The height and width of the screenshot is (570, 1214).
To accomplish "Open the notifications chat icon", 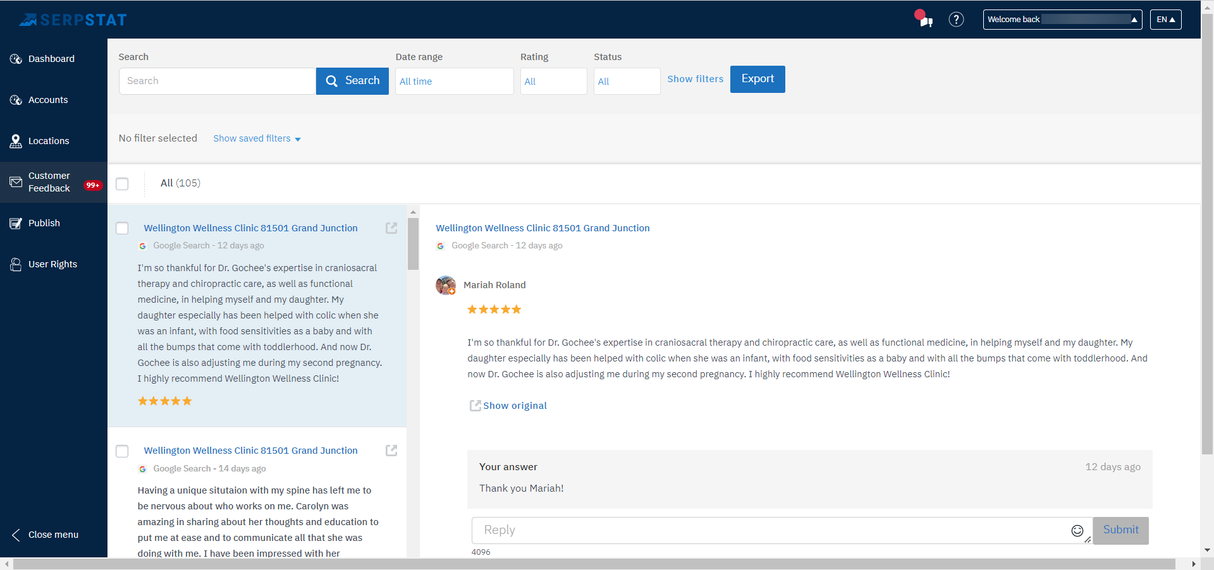I will tap(925, 20).
